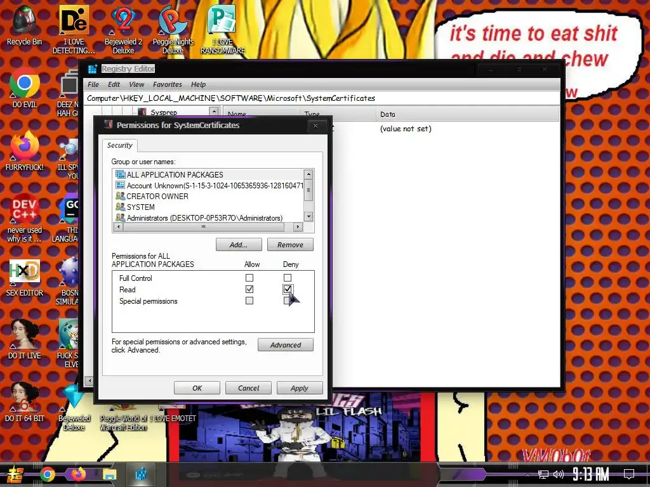Open the DO EVIL Chrome desktop icon
The height and width of the screenshot is (487, 650).
point(24,89)
